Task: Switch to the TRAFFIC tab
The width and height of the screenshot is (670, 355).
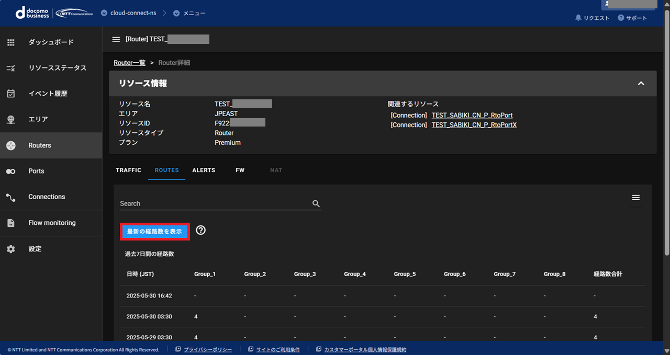Action: [x=129, y=170]
